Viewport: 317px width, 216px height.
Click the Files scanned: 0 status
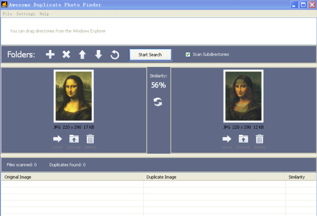pos(22,165)
